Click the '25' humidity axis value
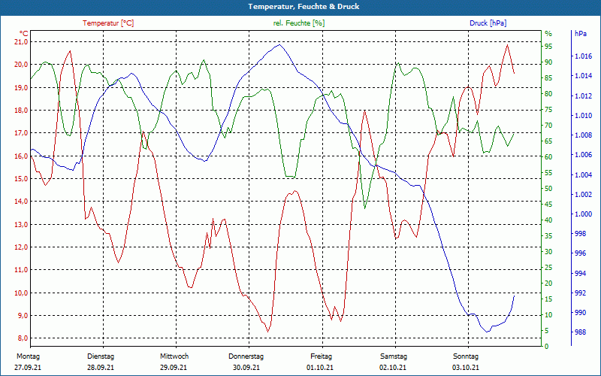This screenshot has width=601, height=376. [548, 268]
